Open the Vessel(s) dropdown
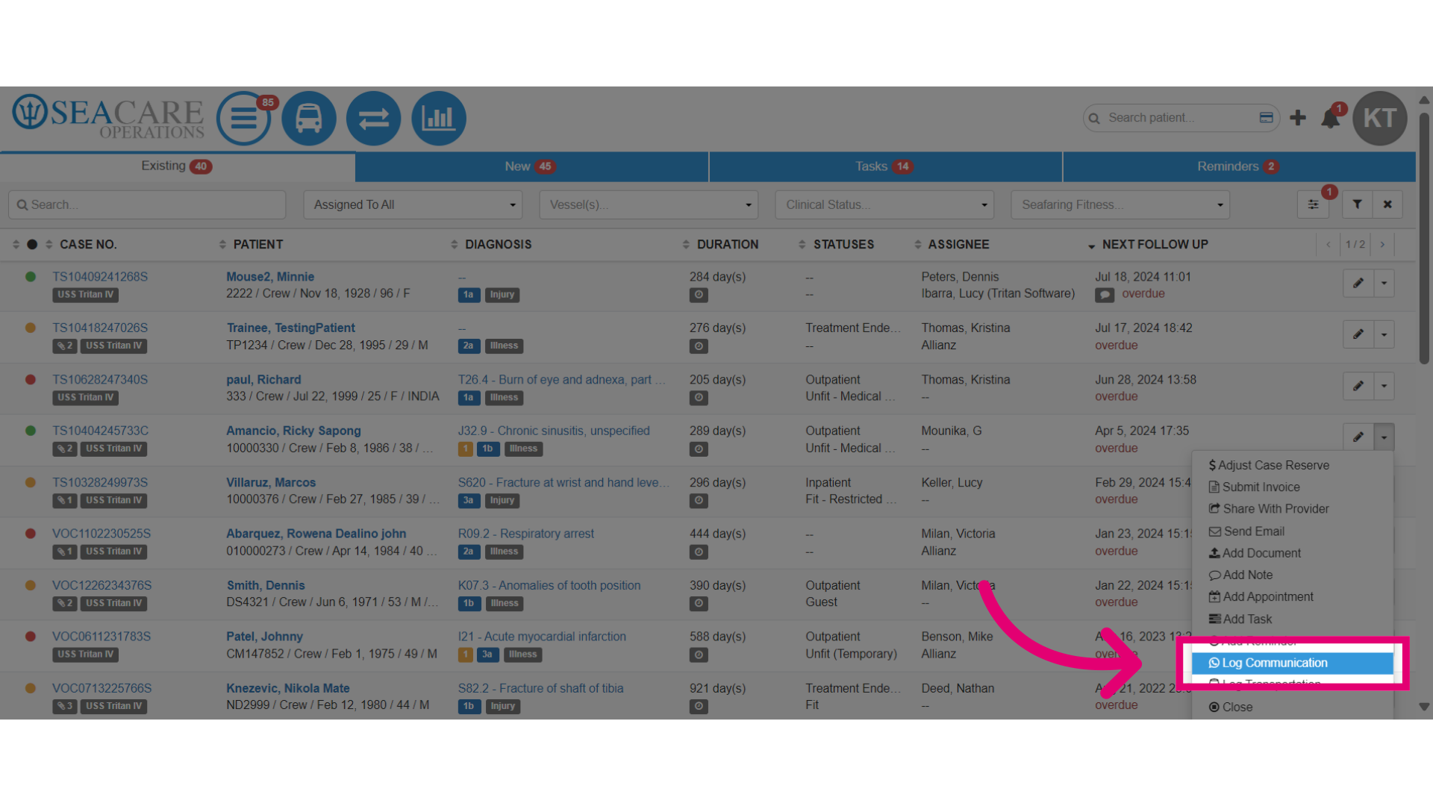The height and width of the screenshot is (806, 1433). coord(649,204)
